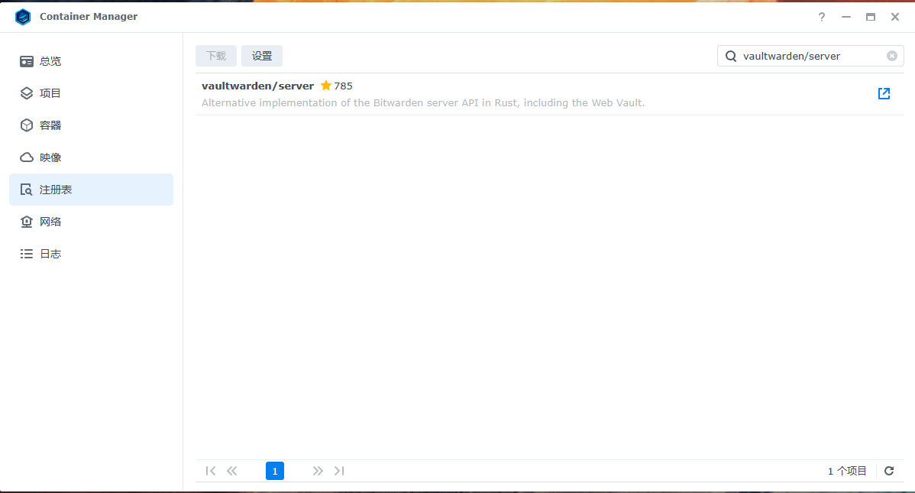This screenshot has width=915, height=493.
Task: Select page 1 in pagination
Action: pos(275,471)
